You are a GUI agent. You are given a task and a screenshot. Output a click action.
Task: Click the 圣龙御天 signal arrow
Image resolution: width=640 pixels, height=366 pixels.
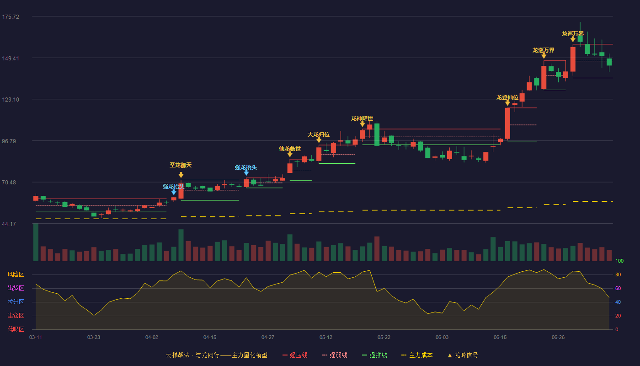tap(181, 175)
